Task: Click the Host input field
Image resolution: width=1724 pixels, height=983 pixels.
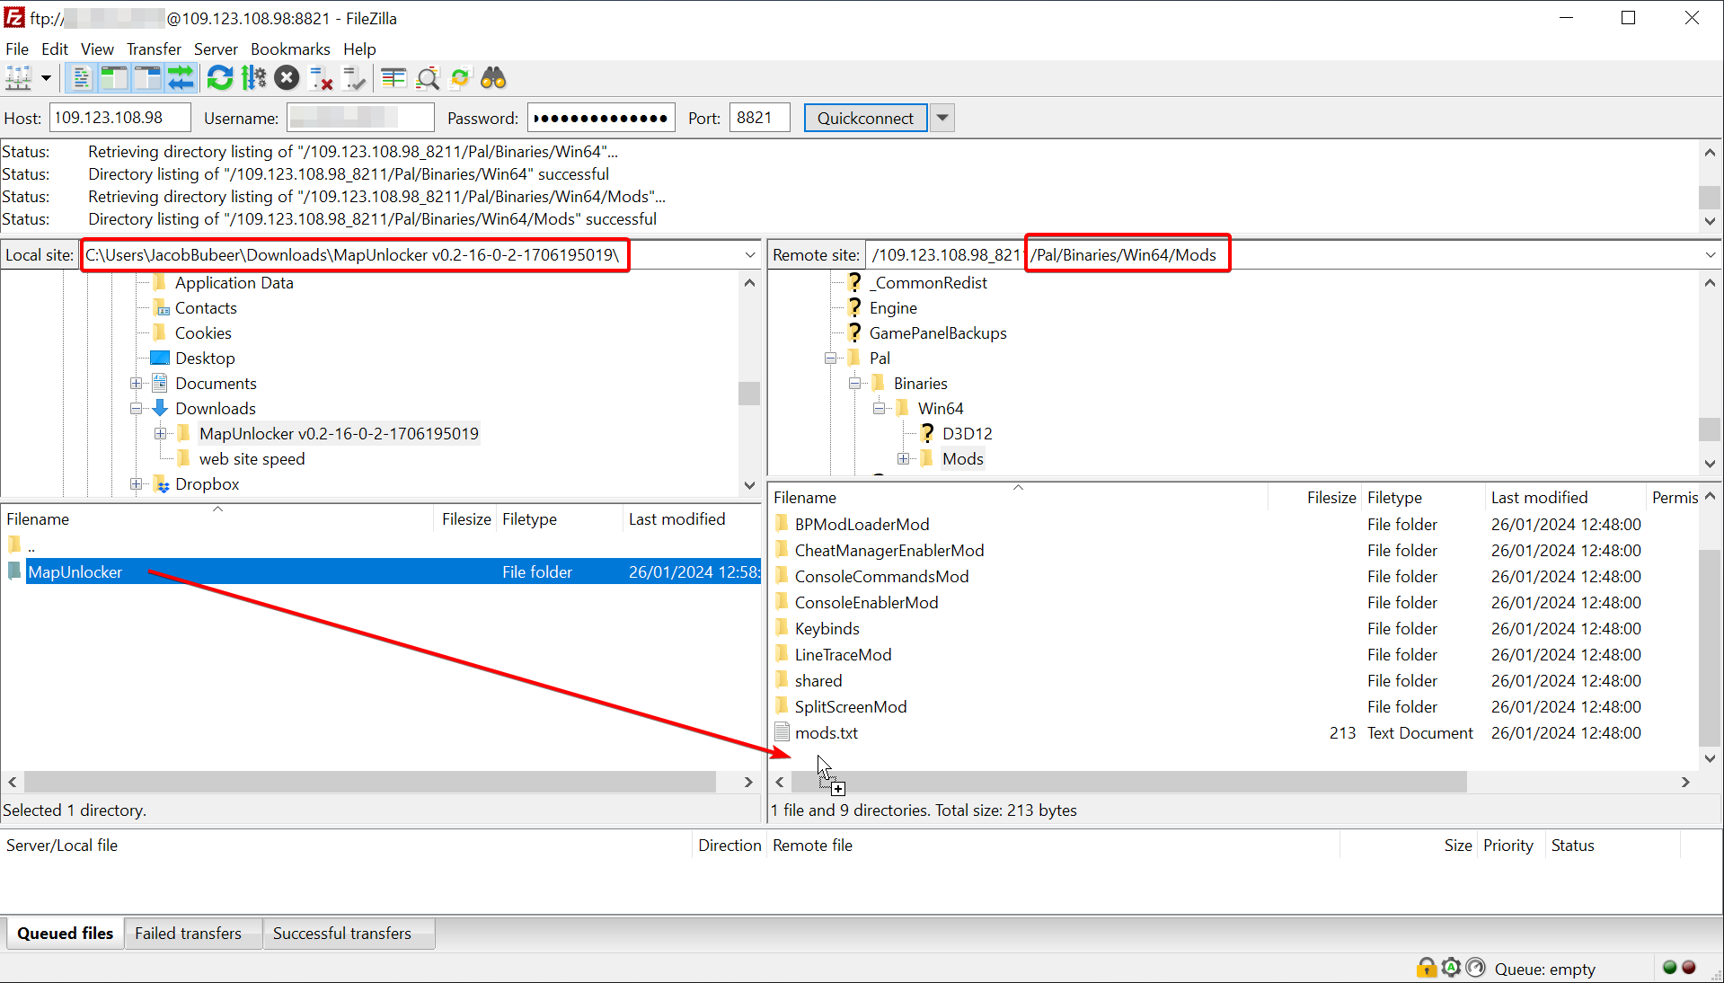Action: click(x=119, y=118)
